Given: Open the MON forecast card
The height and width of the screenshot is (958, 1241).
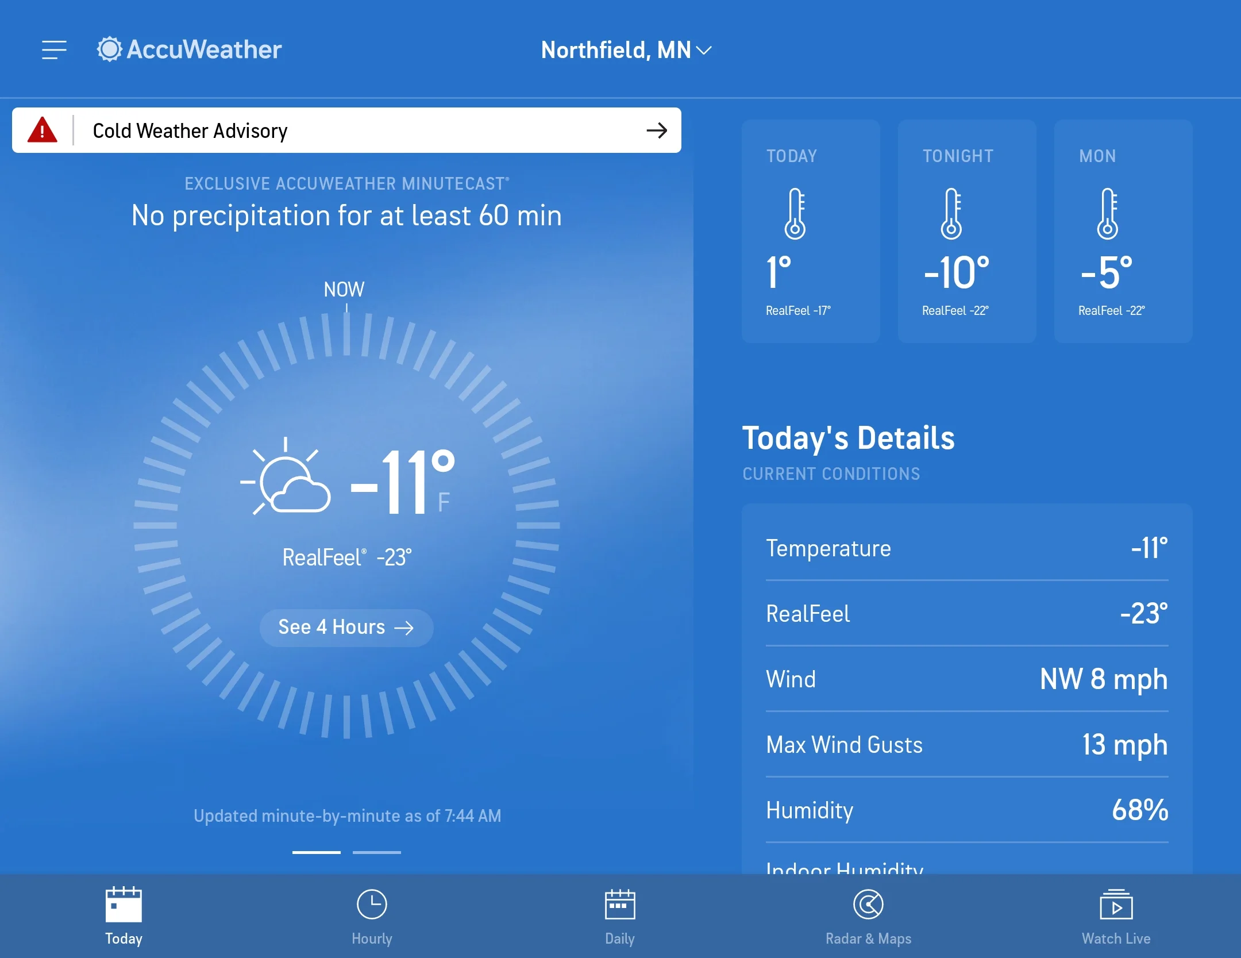Looking at the screenshot, I should 1123,231.
